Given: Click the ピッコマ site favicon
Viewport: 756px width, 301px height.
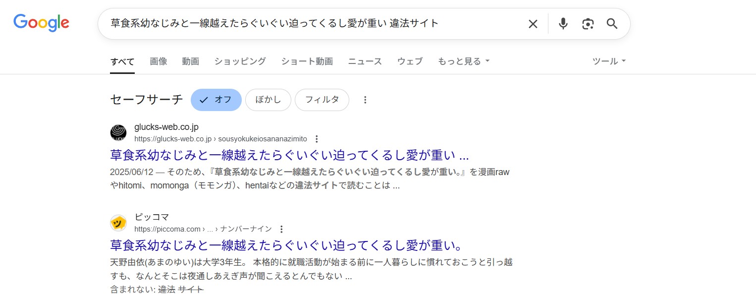Looking at the screenshot, I should pyautogui.click(x=118, y=223).
